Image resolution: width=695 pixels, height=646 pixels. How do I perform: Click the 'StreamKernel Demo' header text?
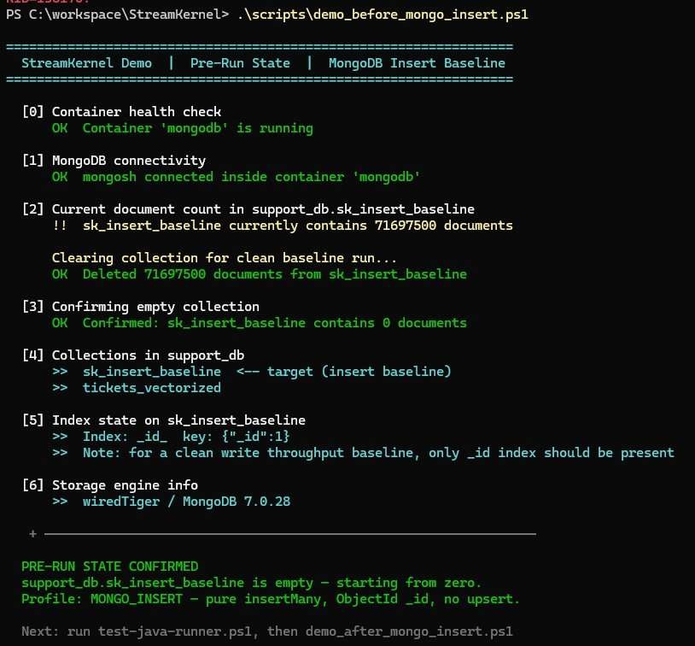coord(86,63)
